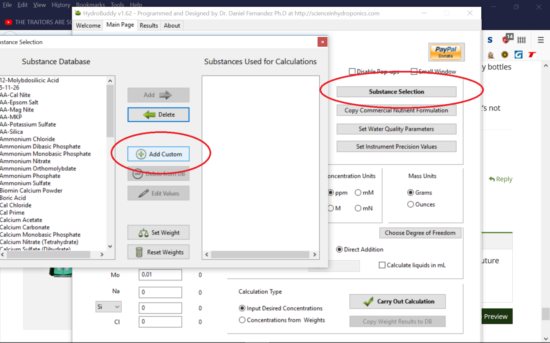Open the browser History menu

point(61,5)
